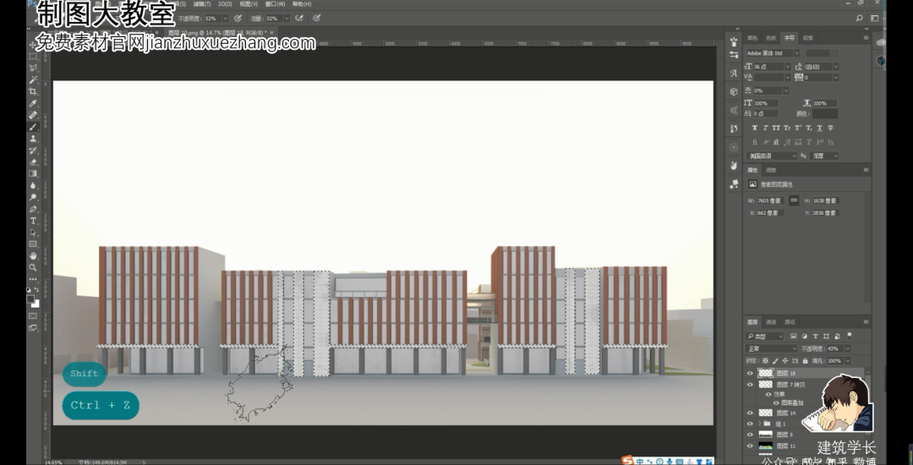Click the adjustment layer filter icon
Screen dimensions: 913x465
pyautogui.click(x=805, y=336)
